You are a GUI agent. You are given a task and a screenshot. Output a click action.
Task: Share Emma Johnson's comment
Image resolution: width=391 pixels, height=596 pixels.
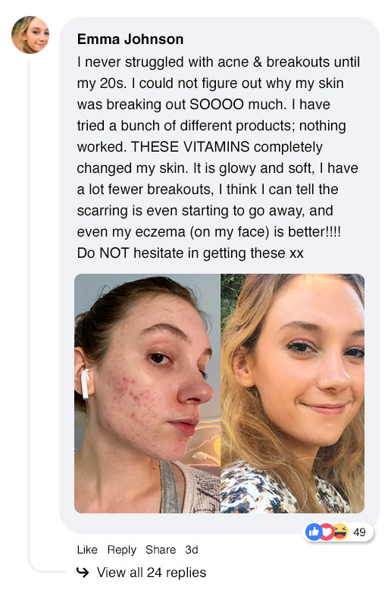161,550
